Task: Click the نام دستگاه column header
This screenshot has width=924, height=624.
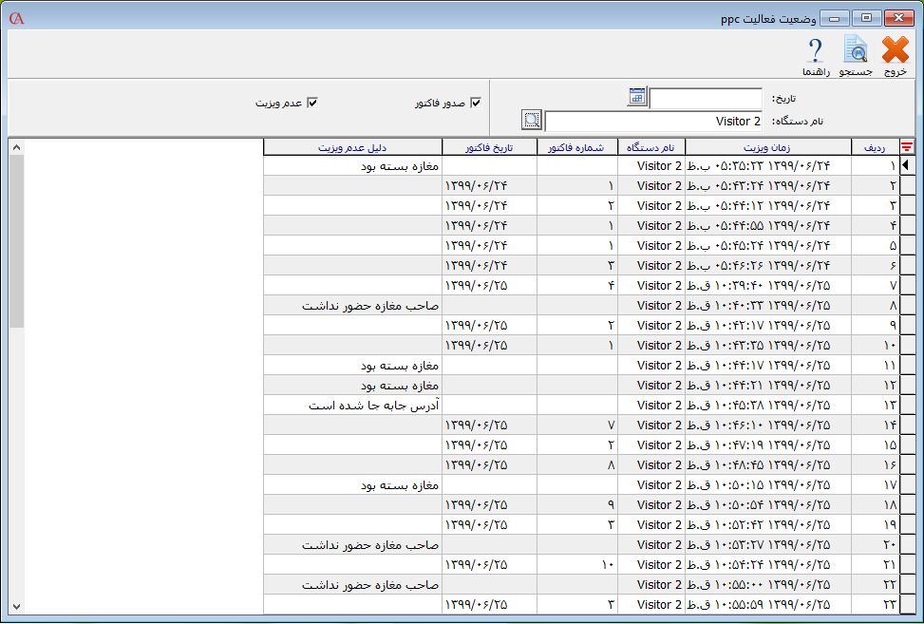Action: coord(651,147)
